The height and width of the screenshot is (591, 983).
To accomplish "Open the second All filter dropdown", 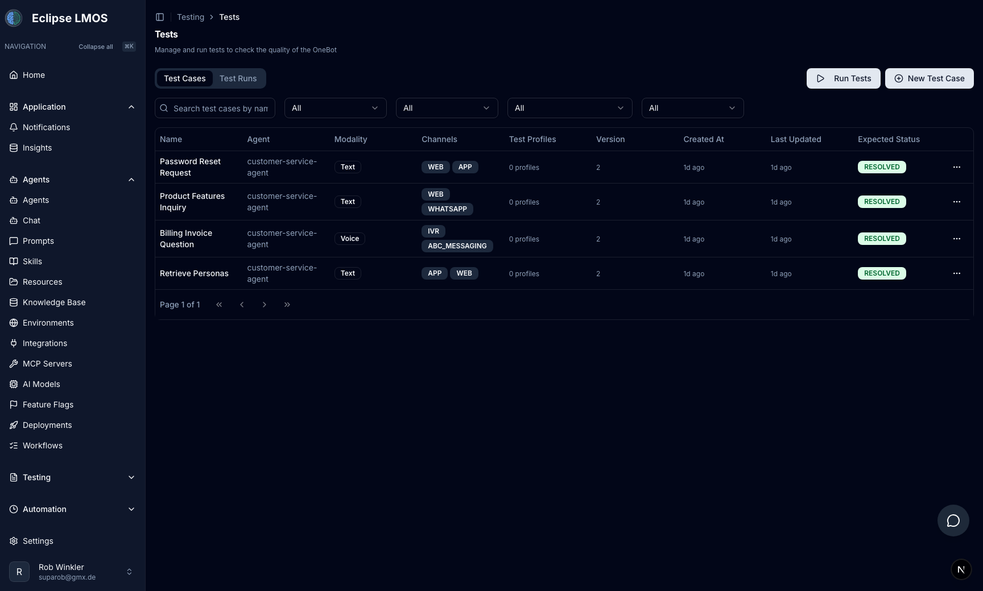I will 447,108.
